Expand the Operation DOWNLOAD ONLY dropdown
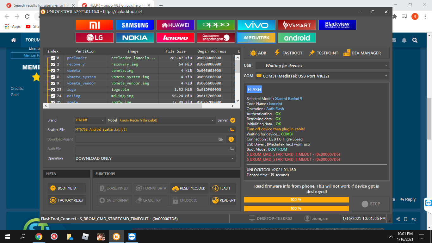 [155, 158]
